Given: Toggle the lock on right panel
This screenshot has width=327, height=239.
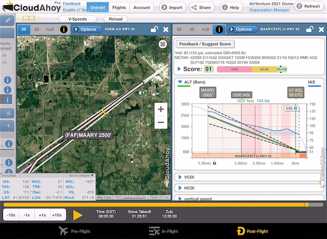Looking at the screenshot, I should pos(309,29).
